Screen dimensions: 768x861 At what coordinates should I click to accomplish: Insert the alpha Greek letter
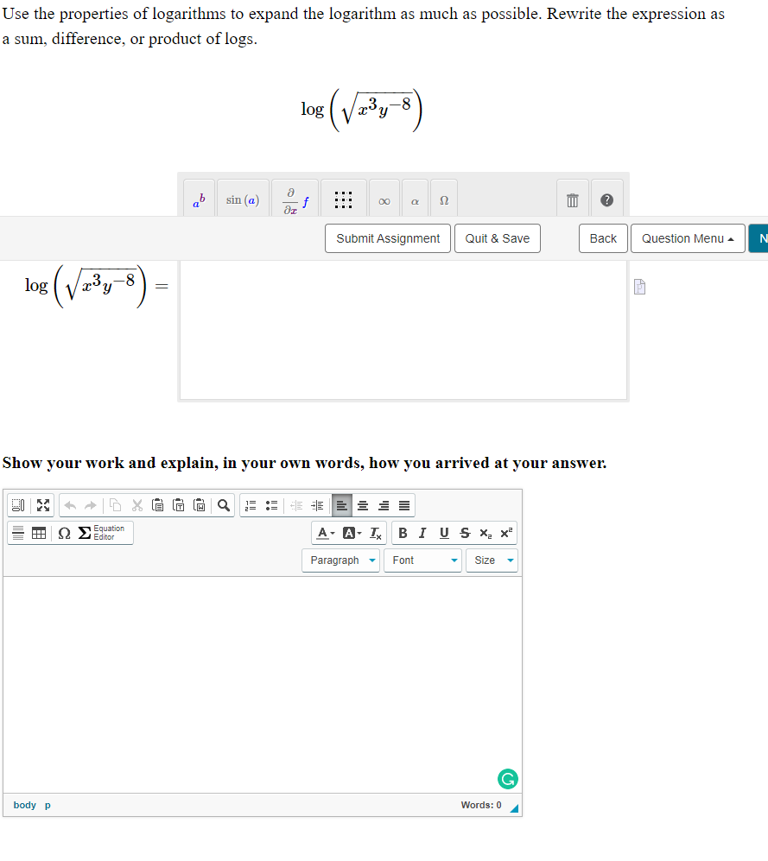point(414,199)
